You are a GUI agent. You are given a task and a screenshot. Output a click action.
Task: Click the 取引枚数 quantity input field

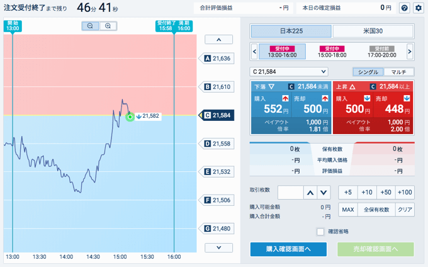(x=290, y=193)
